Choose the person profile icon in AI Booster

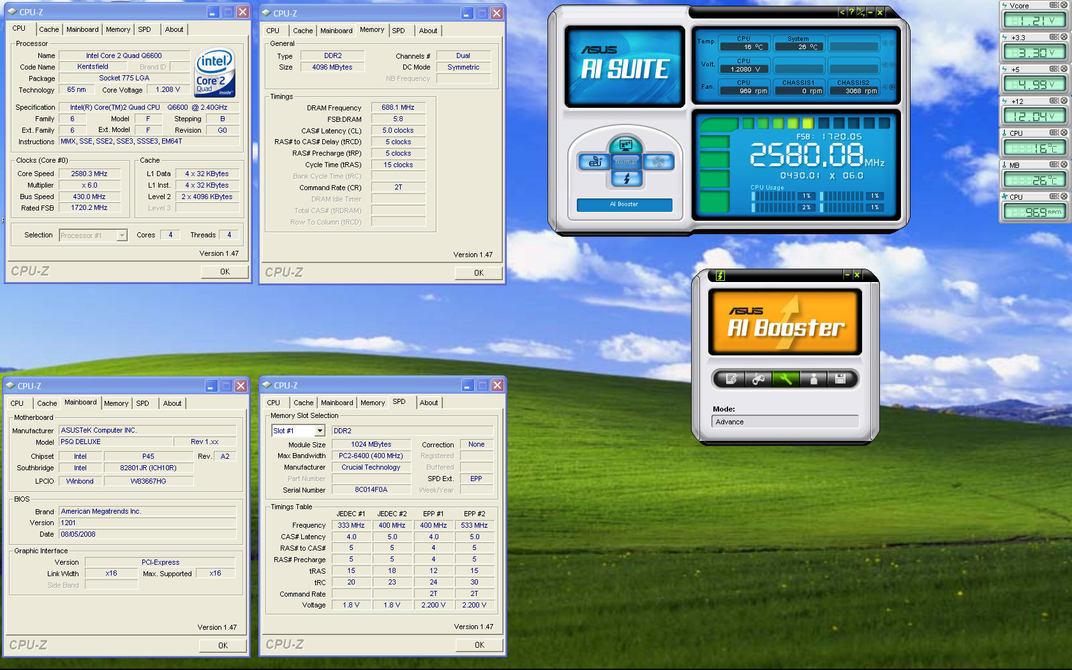[x=813, y=379]
